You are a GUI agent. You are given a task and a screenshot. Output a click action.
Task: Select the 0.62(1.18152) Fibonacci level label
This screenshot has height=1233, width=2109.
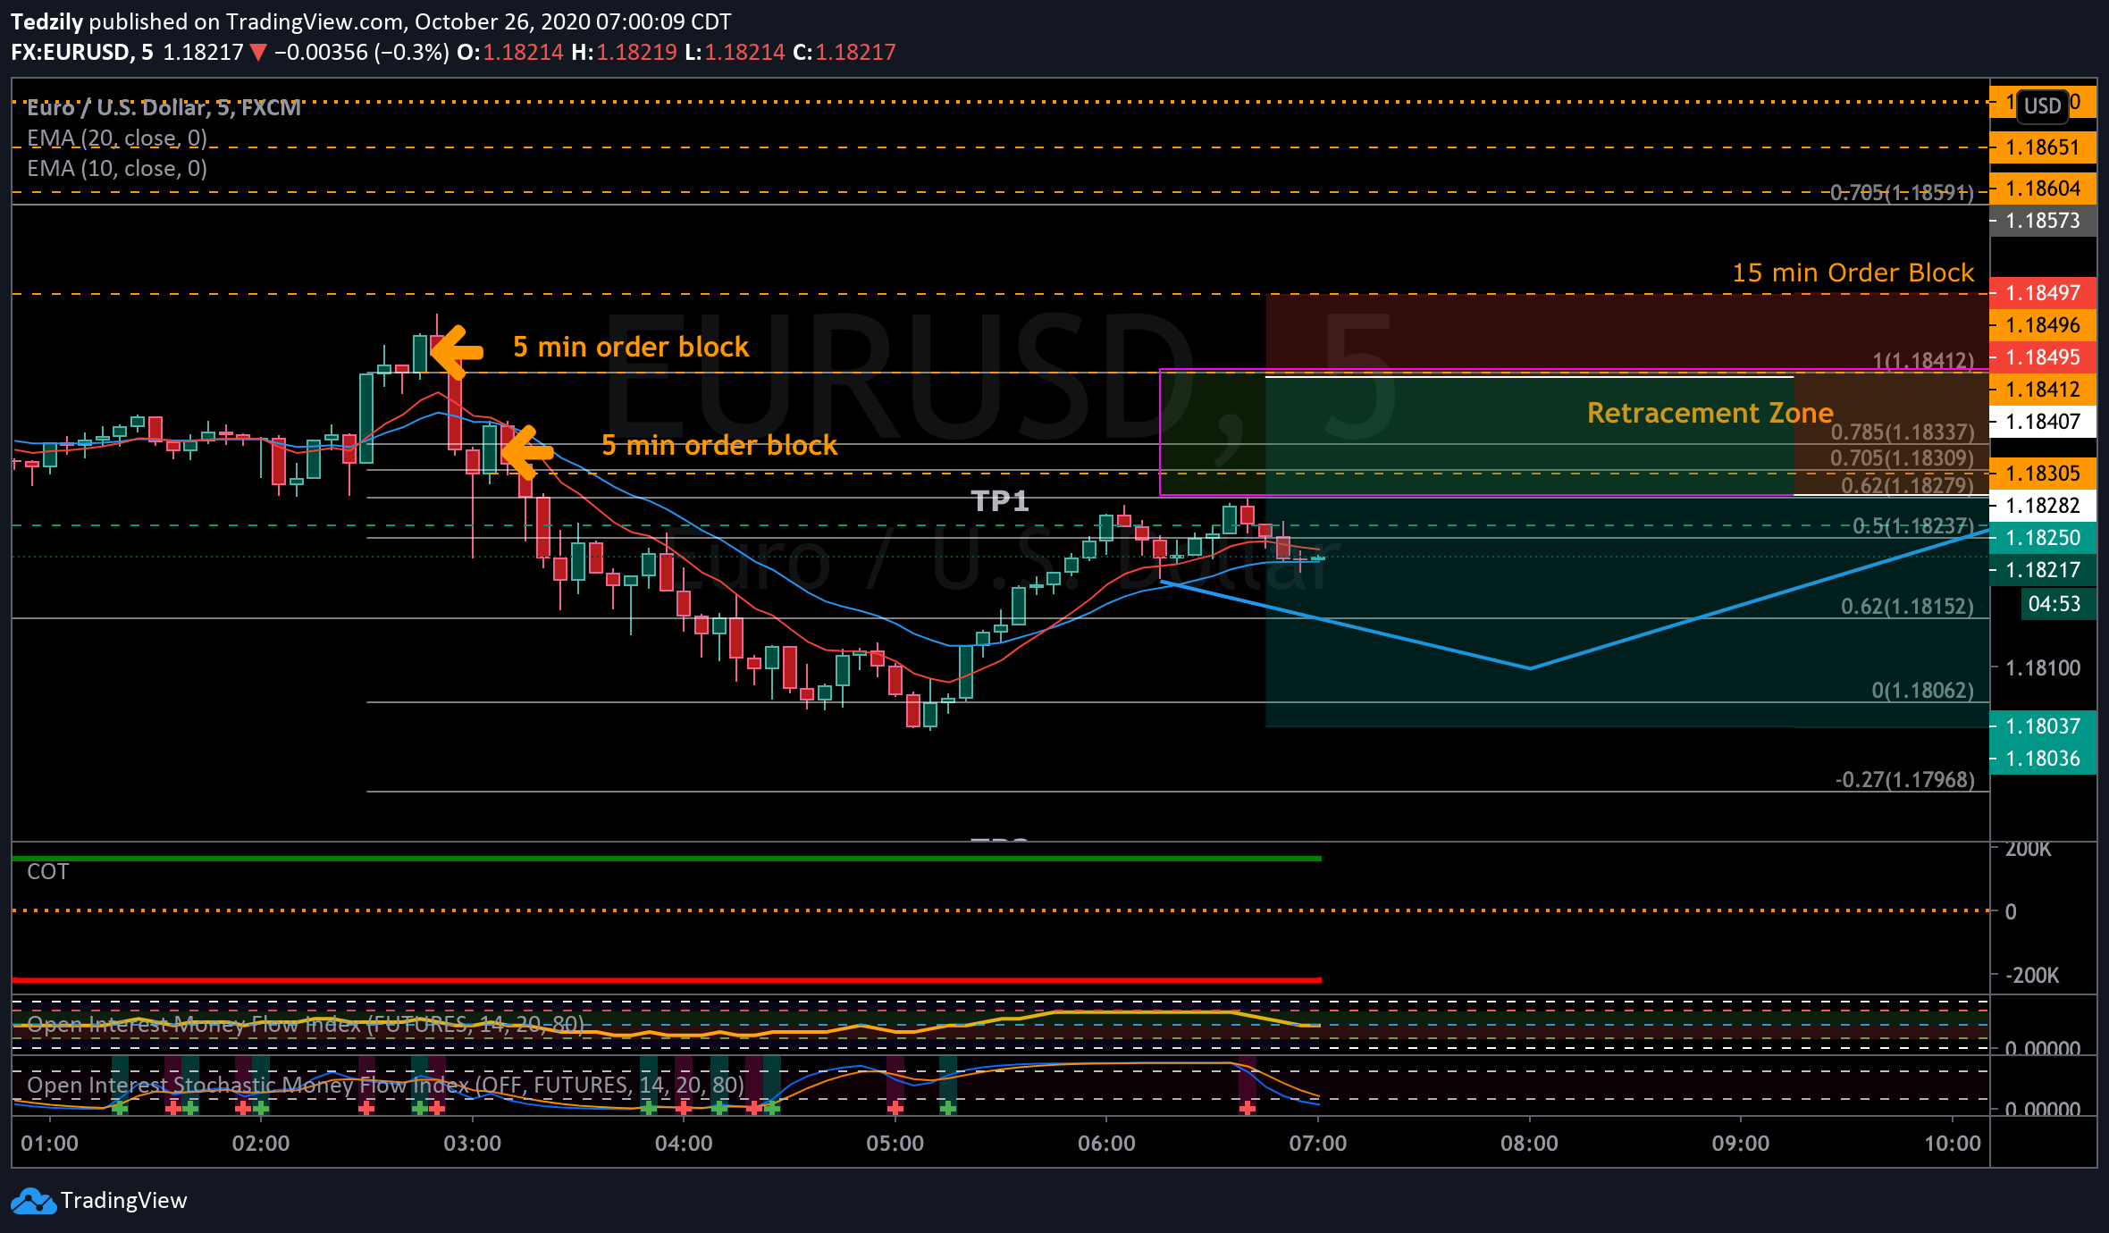pyautogui.click(x=1907, y=607)
